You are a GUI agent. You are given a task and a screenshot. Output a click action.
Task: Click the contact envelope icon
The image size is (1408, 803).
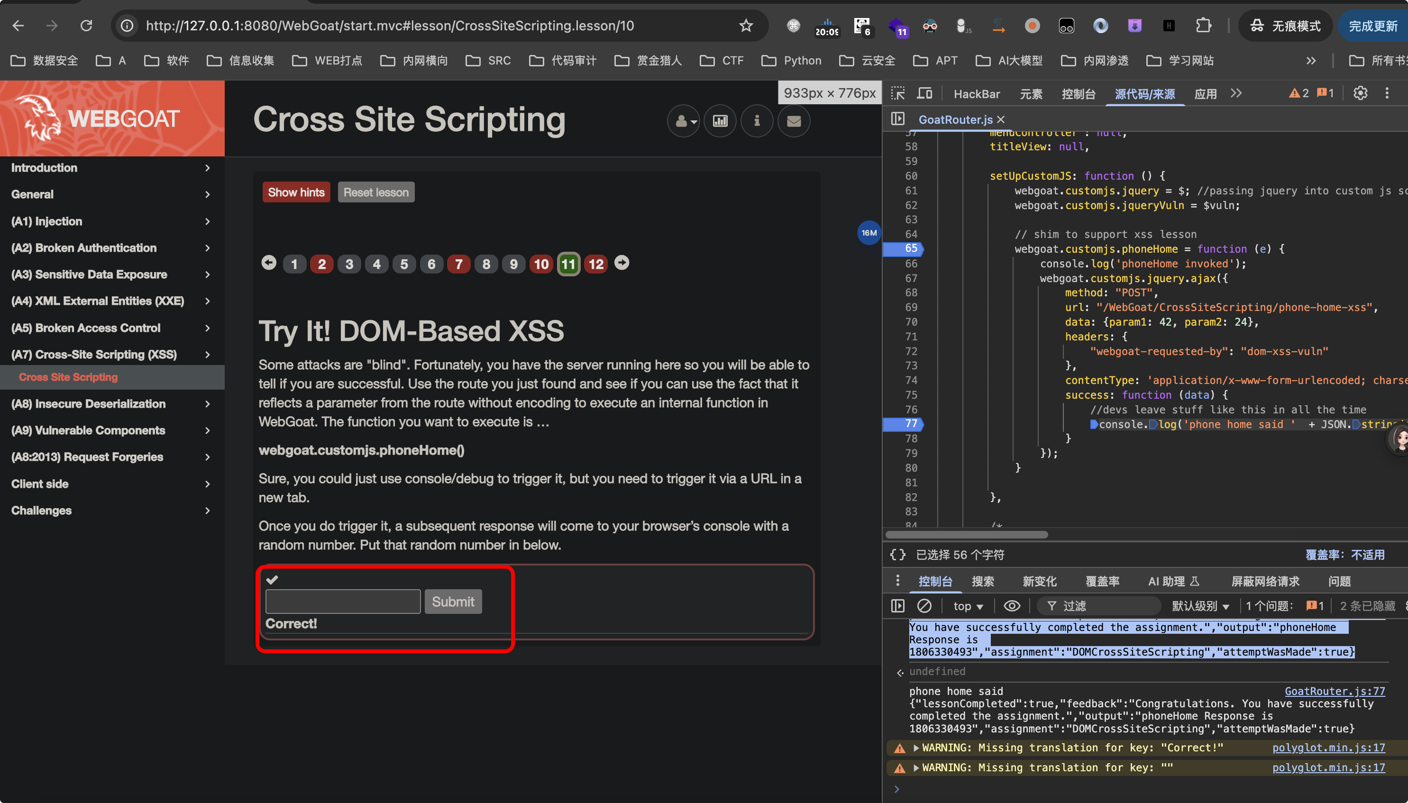[794, 121]
